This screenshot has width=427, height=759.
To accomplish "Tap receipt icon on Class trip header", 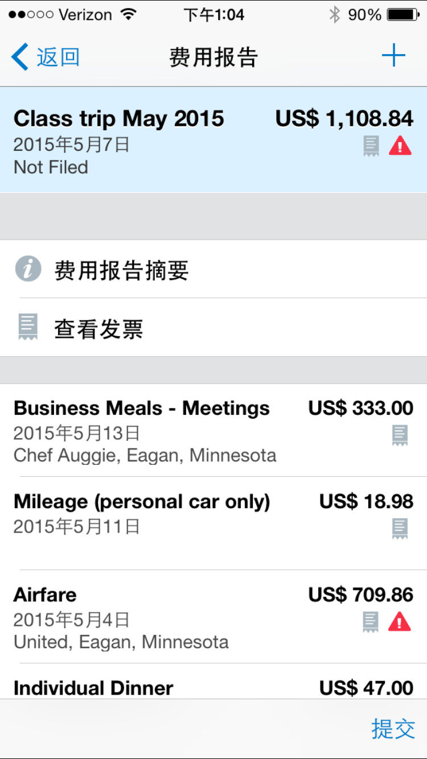I will pyautogui.click(x=371, y=146).
